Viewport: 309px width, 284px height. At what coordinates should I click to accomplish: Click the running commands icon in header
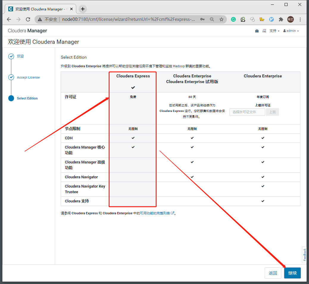click(x=264, y=31)
